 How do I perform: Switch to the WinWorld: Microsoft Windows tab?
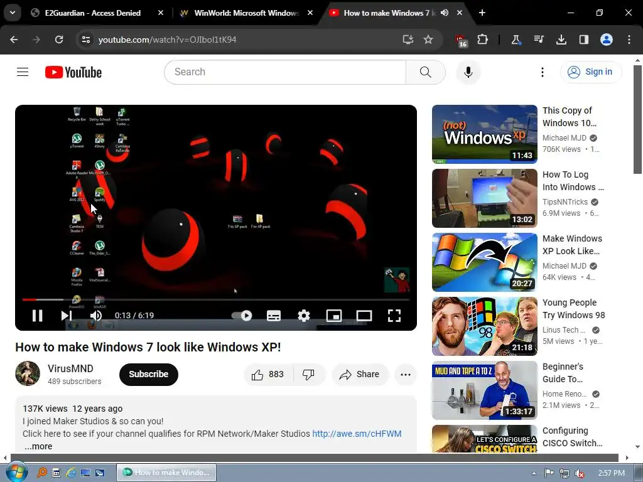pos(246,13)
